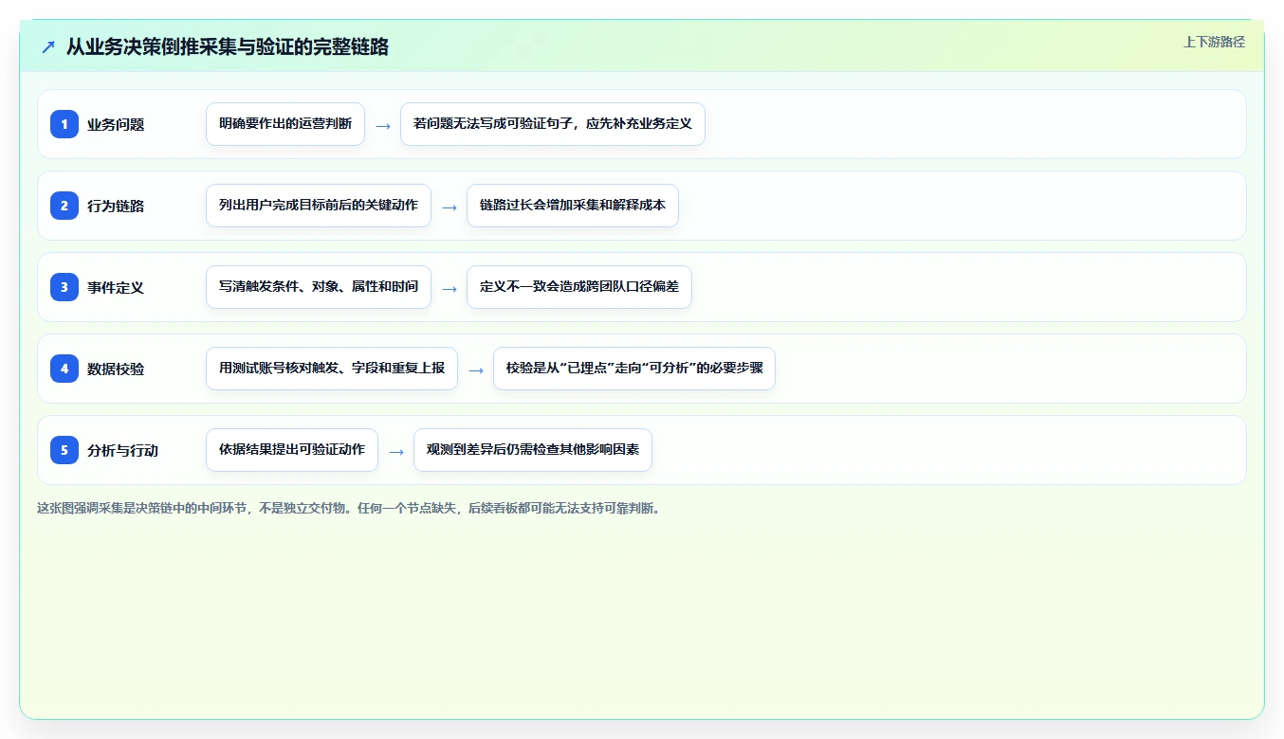Click the 用测试账号核对触发、字段和重复上报 chip
The image size is (1284, 739).
click(x=332, y=369)
